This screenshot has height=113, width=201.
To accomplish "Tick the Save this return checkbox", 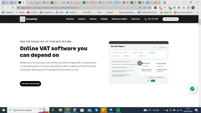I will [148, 77].
